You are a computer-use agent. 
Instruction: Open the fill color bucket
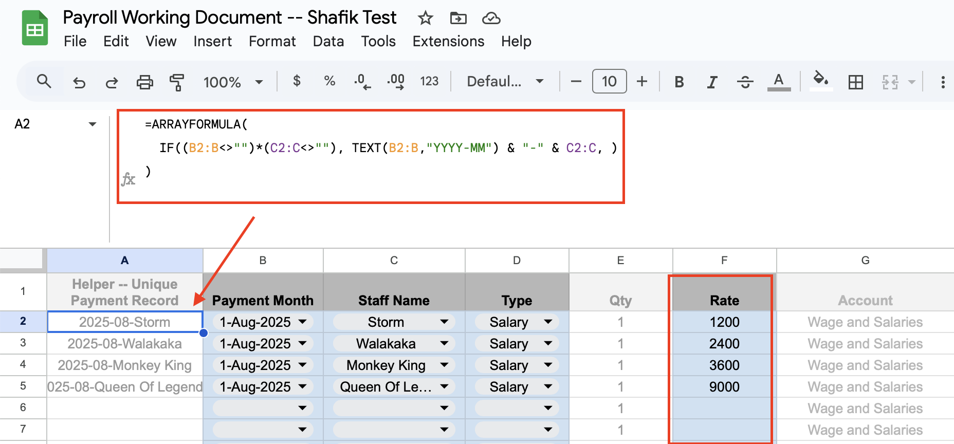(x=821, y=81)
